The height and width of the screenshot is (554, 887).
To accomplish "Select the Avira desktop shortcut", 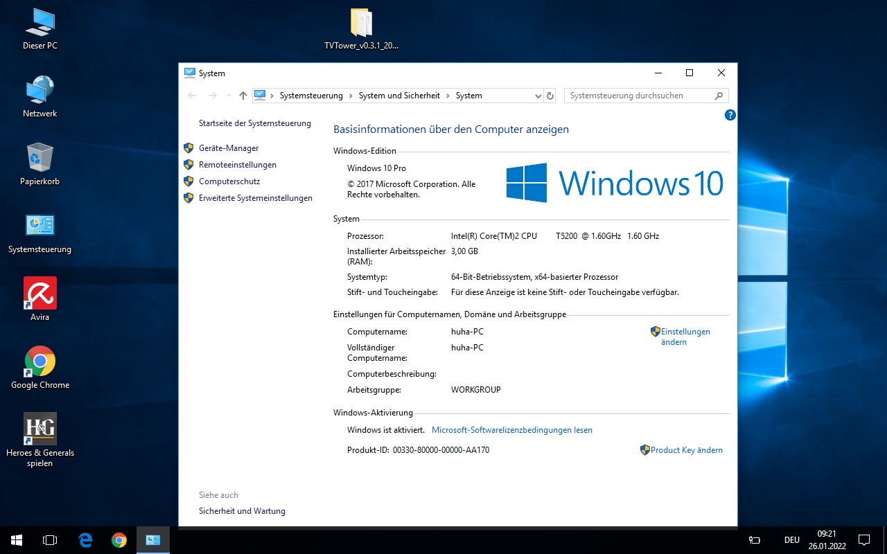I will [x=40, y=301].
